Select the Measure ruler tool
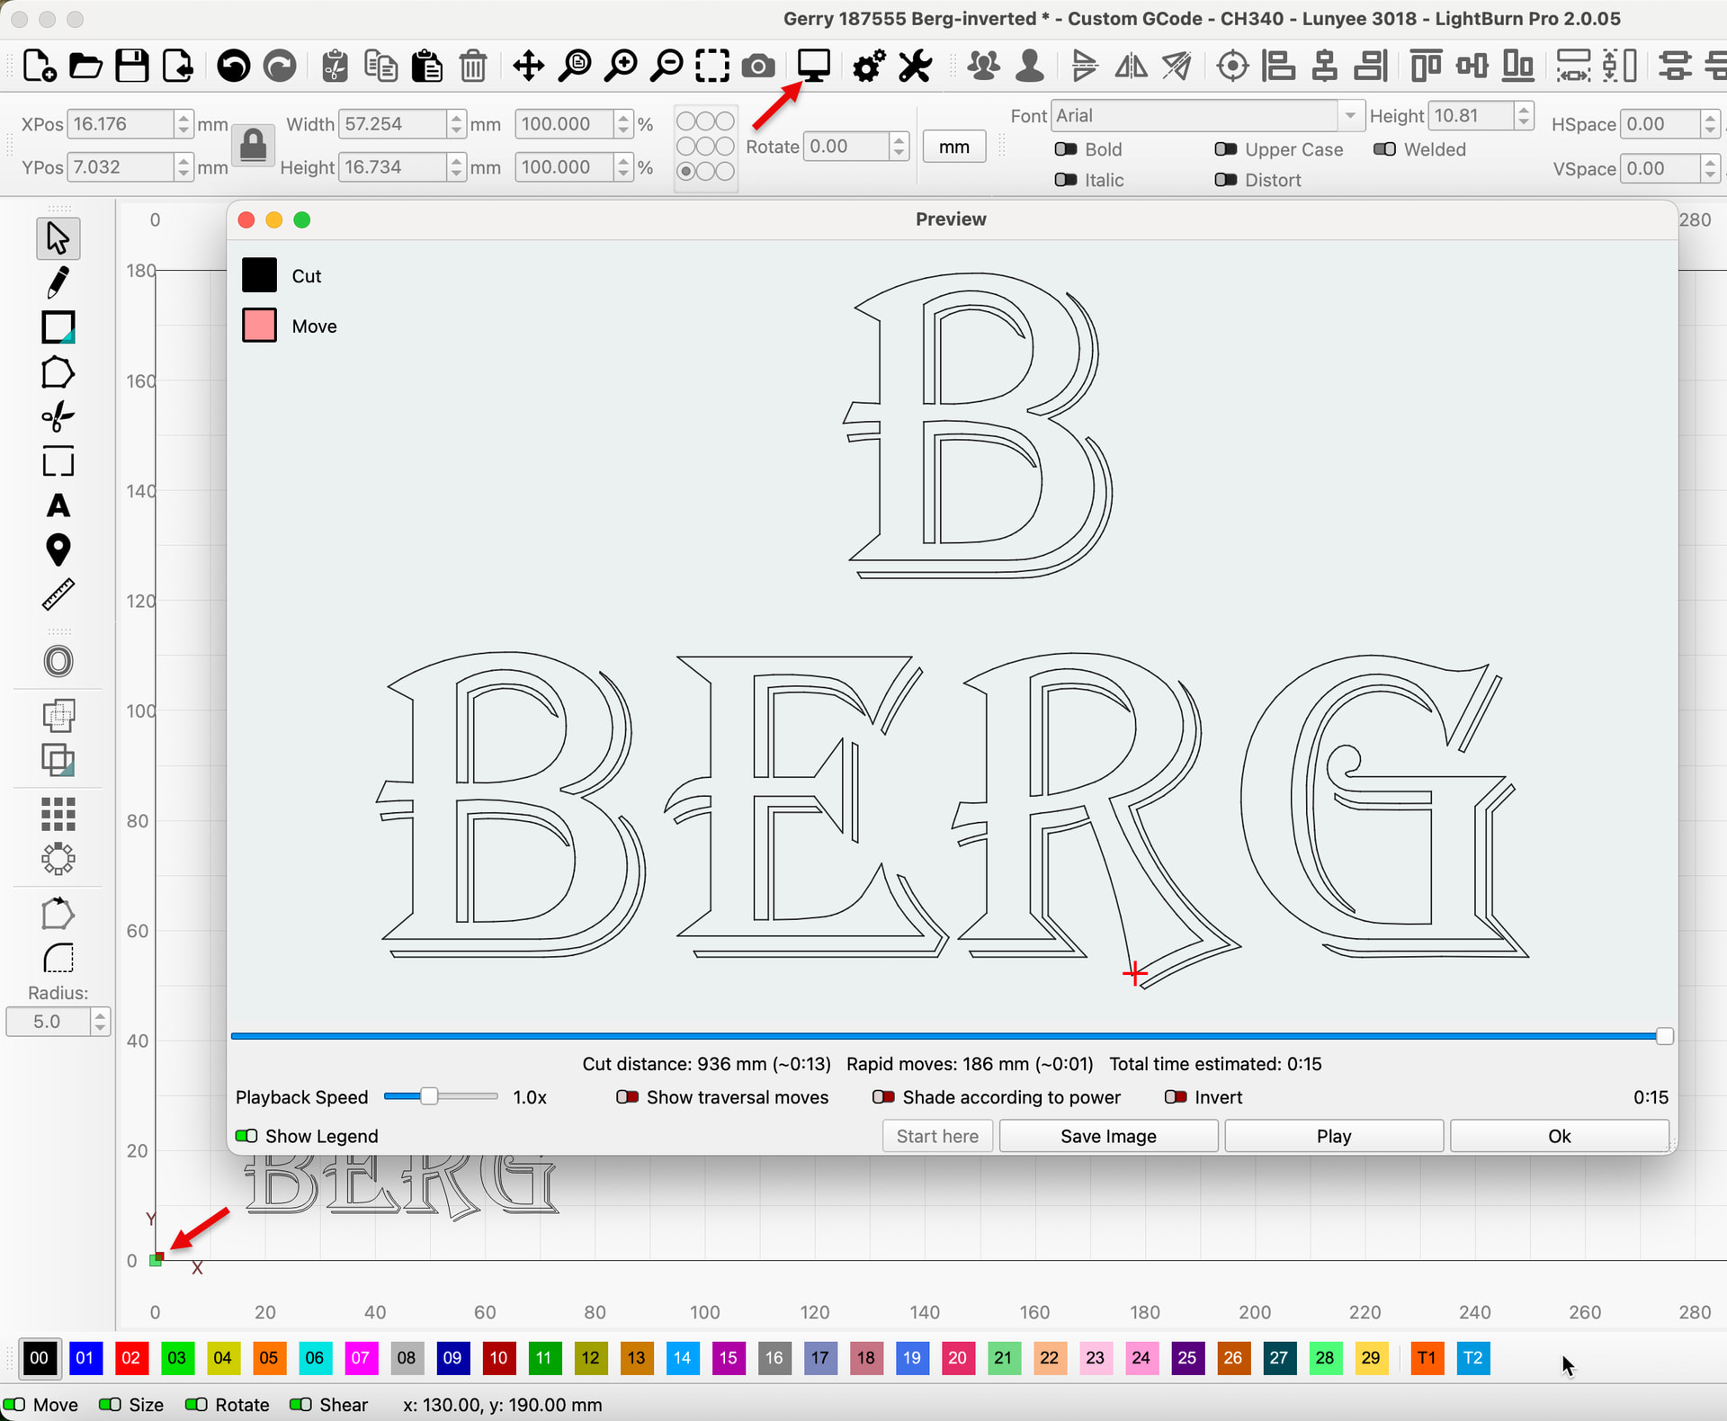This screenshot has width=1727, height=1421. tap(58, 594)
